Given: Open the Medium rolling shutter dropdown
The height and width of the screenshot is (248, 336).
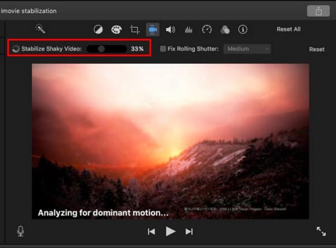Looking at the screenshot, I should 247,49.
